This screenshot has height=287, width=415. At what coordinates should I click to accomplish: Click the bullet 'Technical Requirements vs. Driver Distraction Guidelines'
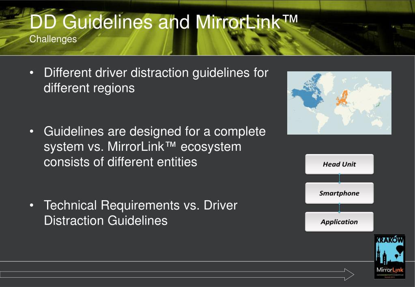point(140,213)
